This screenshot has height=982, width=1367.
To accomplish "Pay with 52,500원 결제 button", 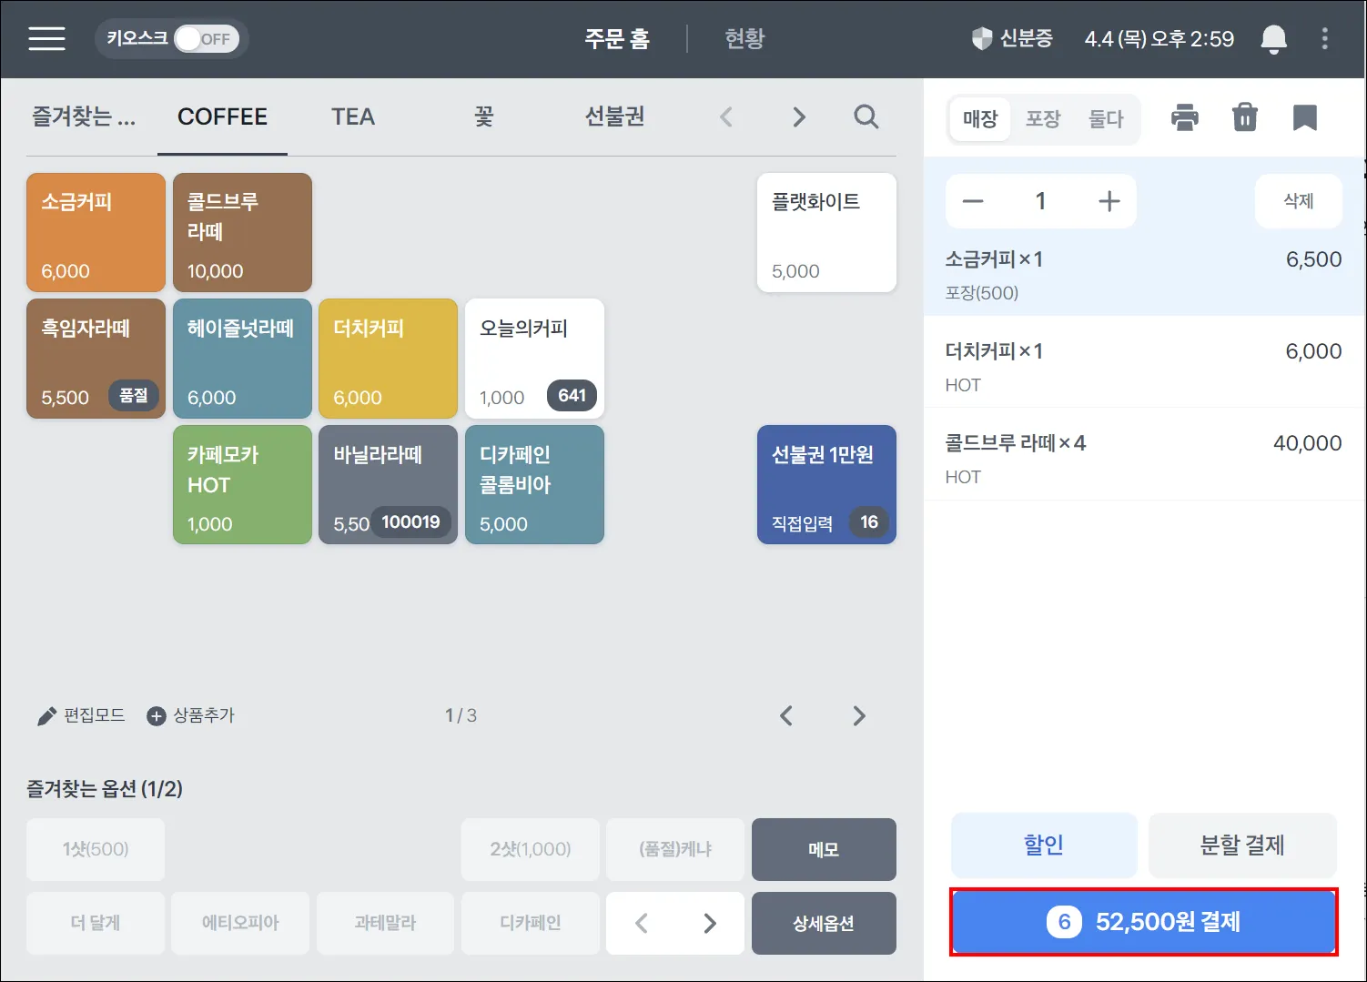I will 1144,922.
